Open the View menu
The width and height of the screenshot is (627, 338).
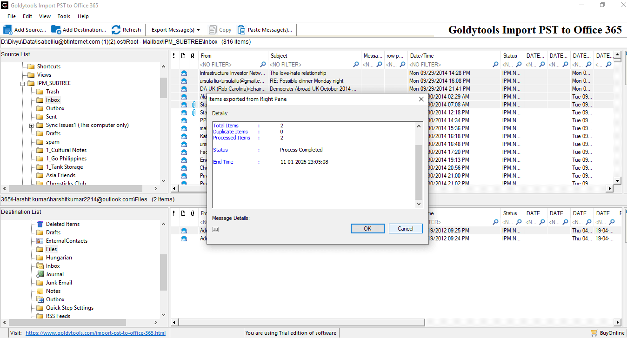[x=45, y=16]
